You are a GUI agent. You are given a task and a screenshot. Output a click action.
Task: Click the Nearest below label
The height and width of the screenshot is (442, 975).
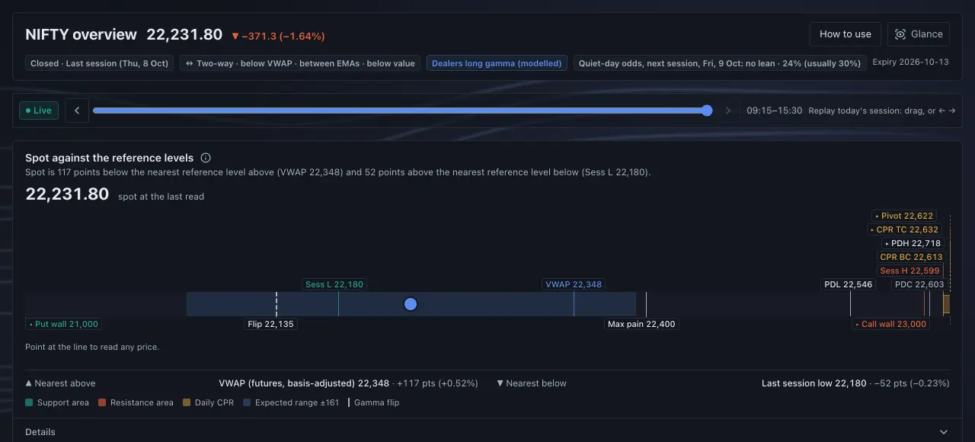532,383
